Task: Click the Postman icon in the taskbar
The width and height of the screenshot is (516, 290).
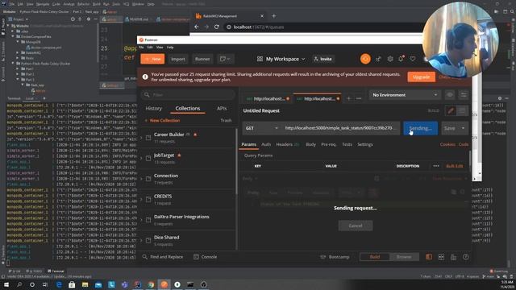Action: [164, 284]
